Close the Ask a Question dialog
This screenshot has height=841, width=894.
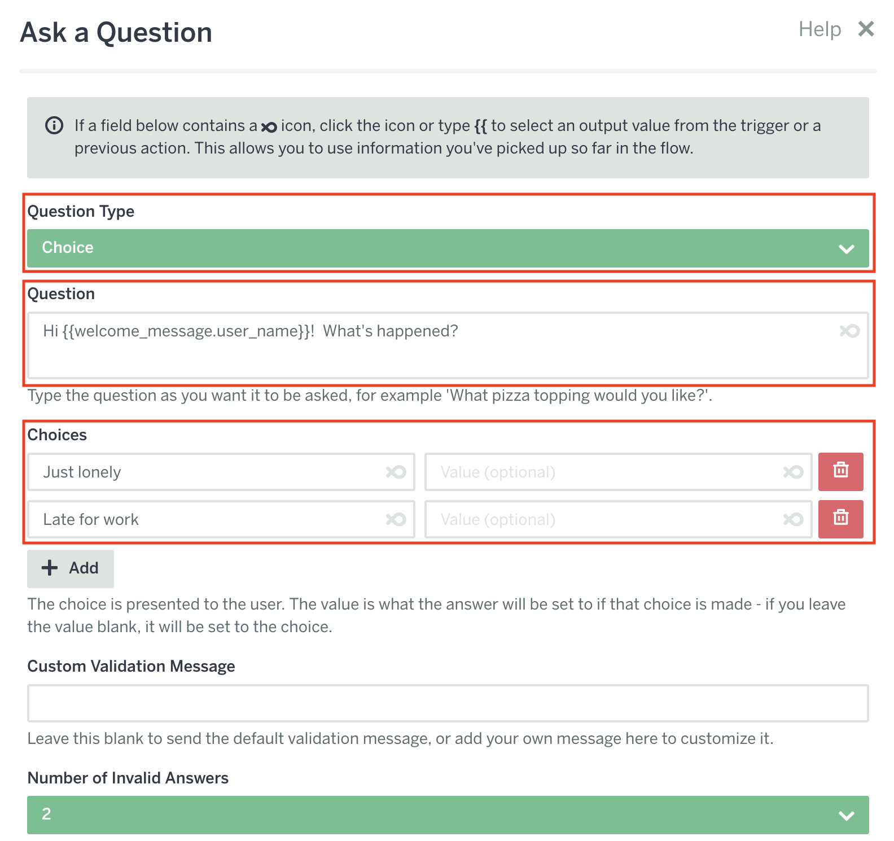866,29
